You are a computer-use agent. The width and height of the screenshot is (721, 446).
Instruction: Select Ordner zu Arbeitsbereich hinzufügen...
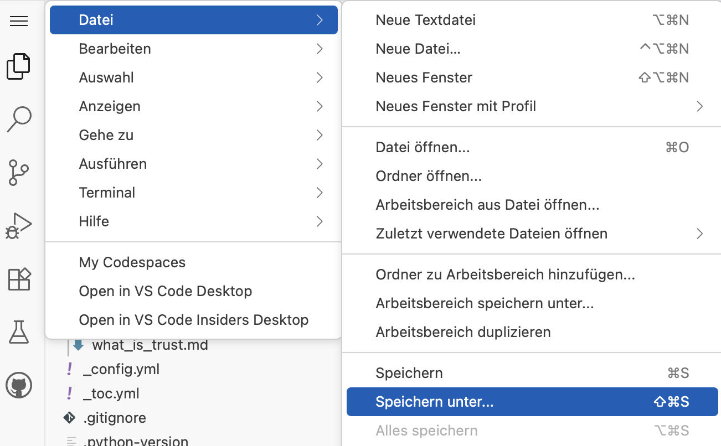pos(533,274)
